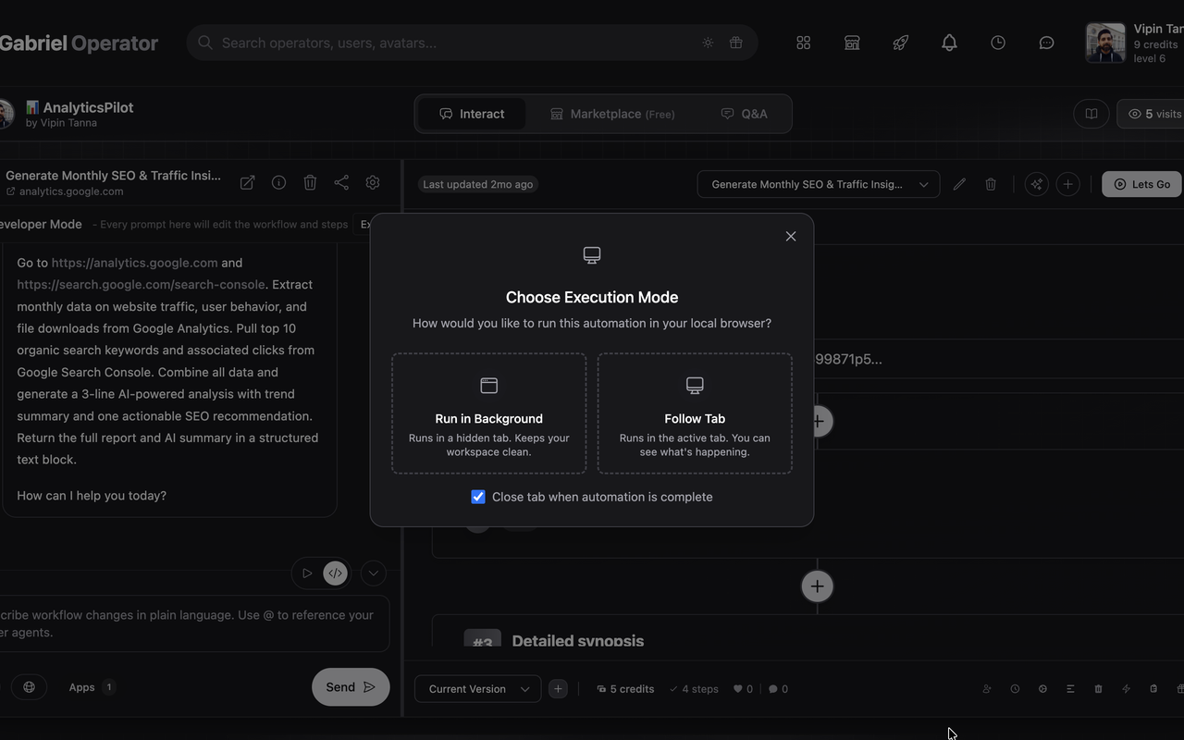This screenshot has height=740, width=1184.
Task: Expand the chevron-down menu above chat input
Action: [374, 573]
